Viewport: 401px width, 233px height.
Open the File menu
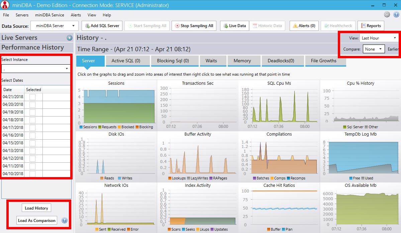pos(6,15)
